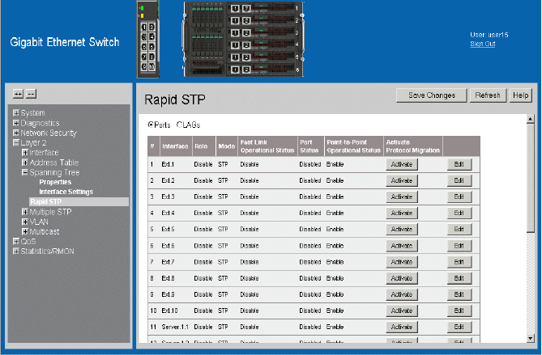This screenshot has height=355, width=542.
Task: Click the Refresh button
Action: pyautogui.click(x=488, y=95)
